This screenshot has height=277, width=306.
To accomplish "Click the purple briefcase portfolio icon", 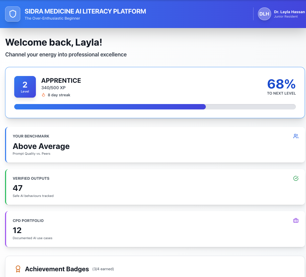I will click(296, 221).
